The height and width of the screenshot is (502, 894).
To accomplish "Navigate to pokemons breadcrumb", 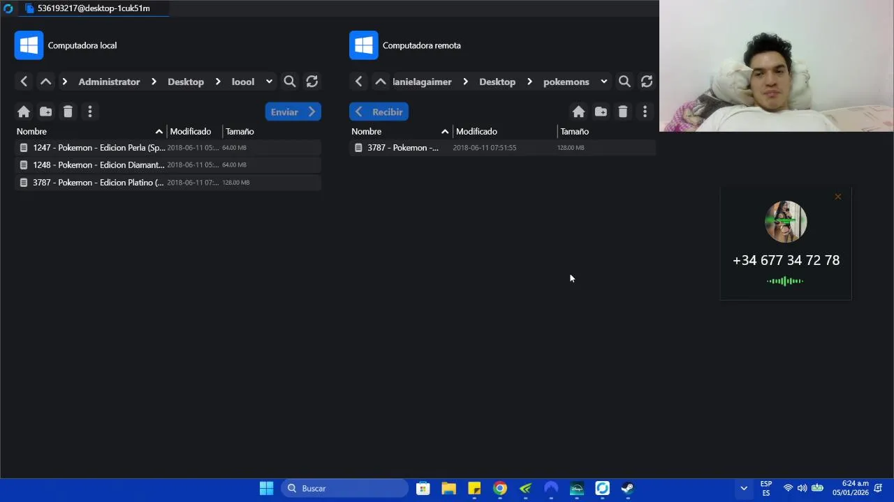I will (x=566, y=82).
